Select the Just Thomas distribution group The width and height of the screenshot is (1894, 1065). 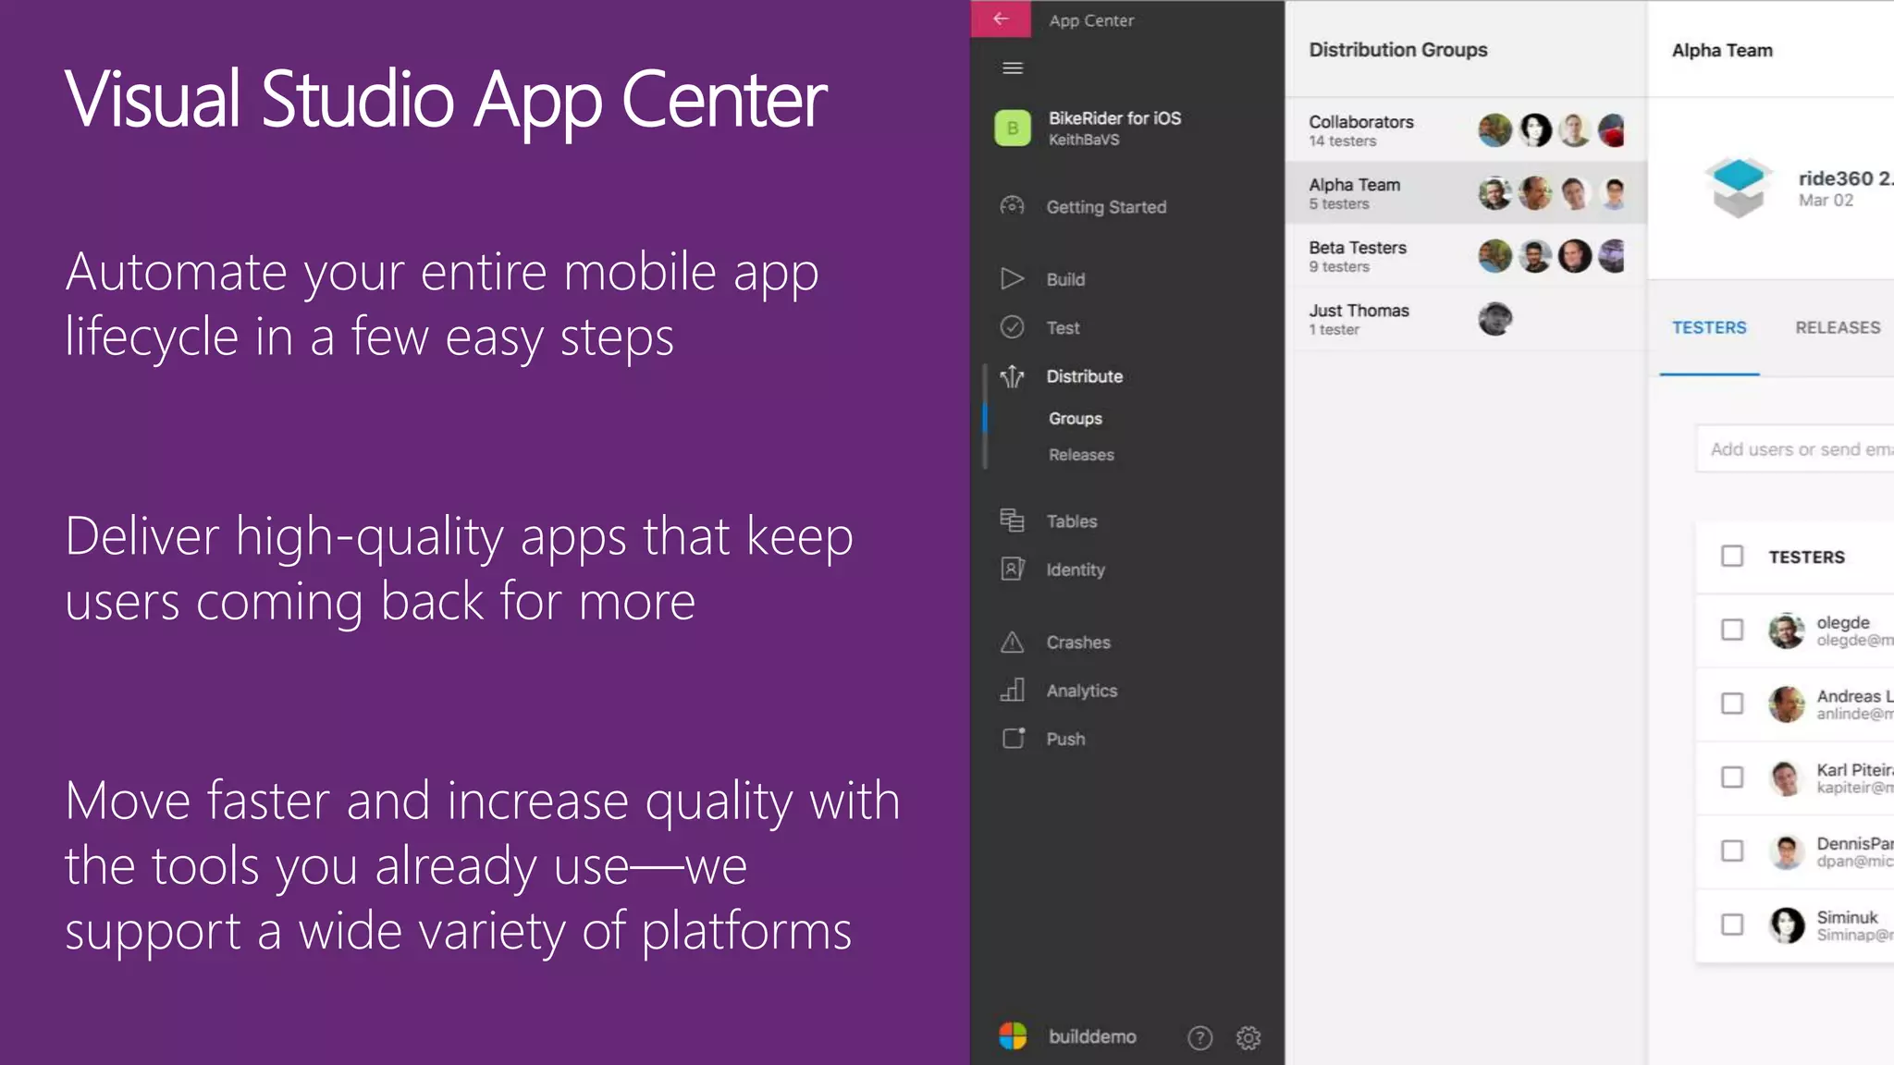click(1466, 319)
